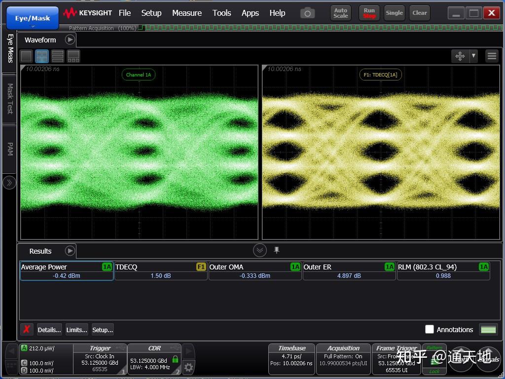Screen dimensions: 505x379
Task: Clear the display with Clear button
Action: coord(420,13)
